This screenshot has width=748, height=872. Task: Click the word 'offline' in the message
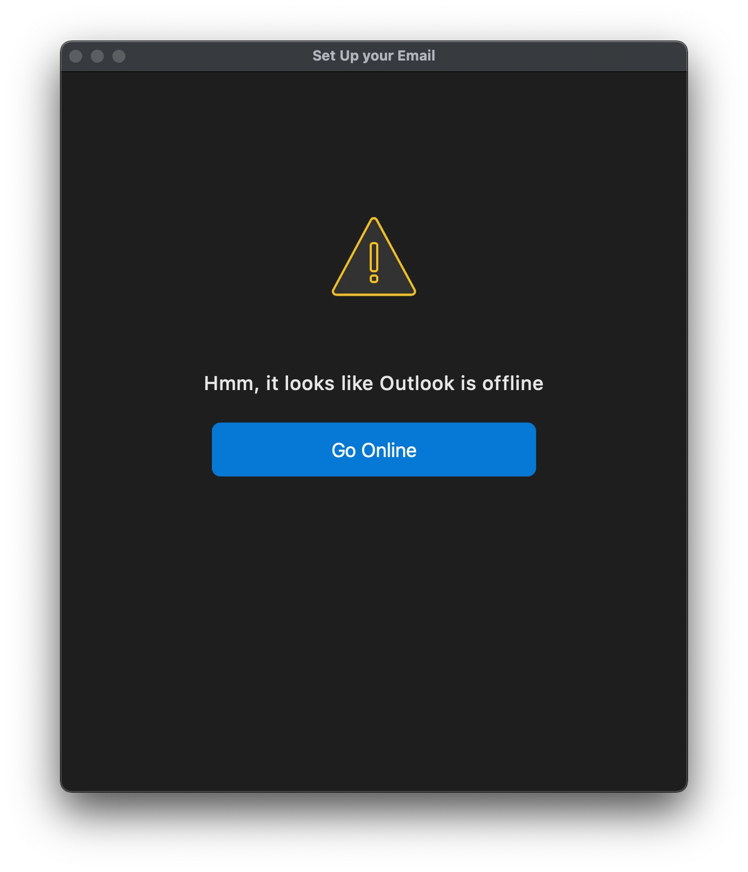click(x=513, y=383)
